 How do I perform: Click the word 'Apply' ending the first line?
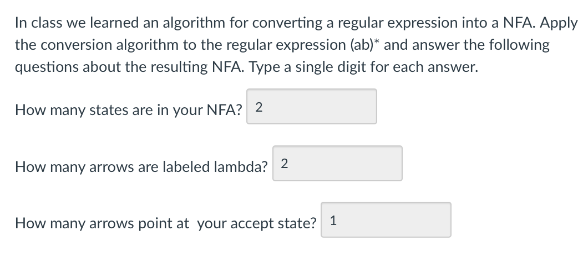[559, 24]
